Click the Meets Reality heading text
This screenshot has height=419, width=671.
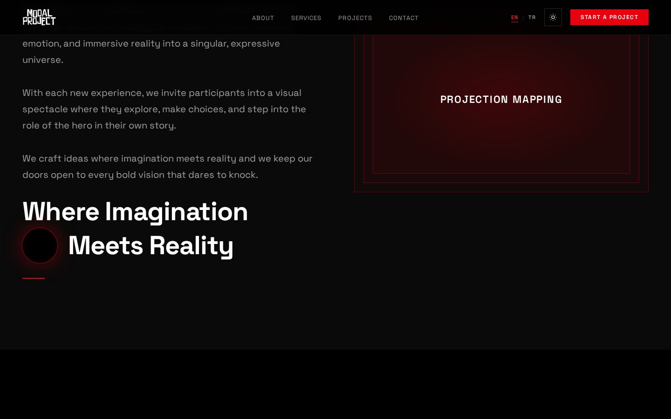click(151, 245)
